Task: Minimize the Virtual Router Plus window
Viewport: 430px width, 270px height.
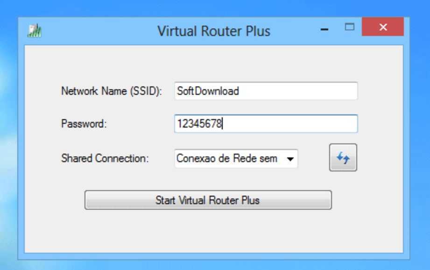Action: pos(324,29)
